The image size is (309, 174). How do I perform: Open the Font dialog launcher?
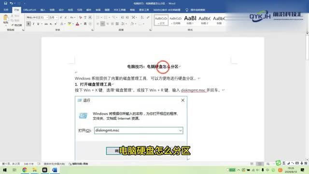coord(92,30)
